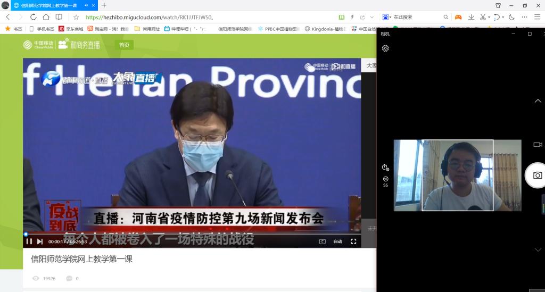This screenshot has width=545, height=292.
Task: Open a new browser tab
Action: tap(104, 5)
